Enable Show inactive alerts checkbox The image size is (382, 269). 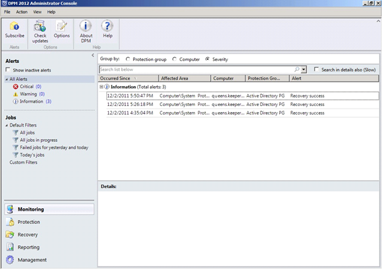(x=8, y=70)
